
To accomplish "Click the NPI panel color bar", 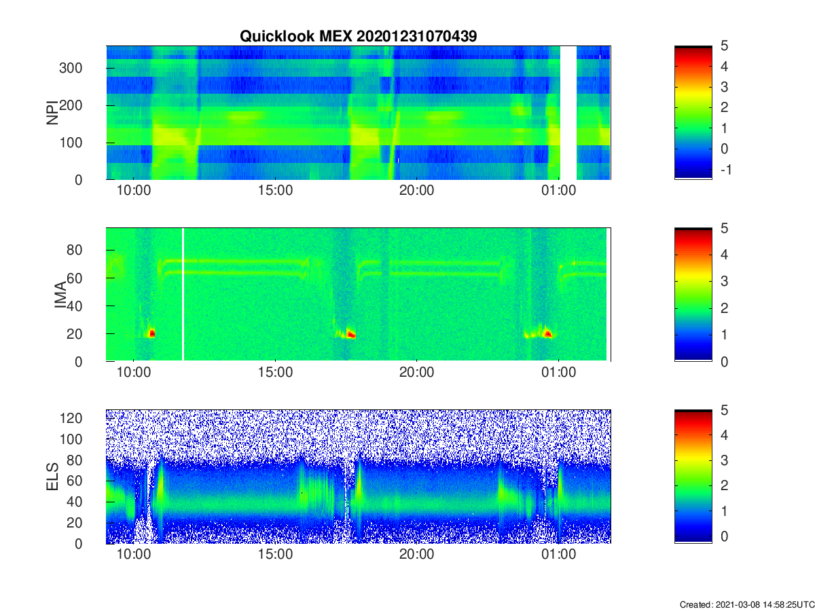I will pyautogui.click(x=693, y=113).
